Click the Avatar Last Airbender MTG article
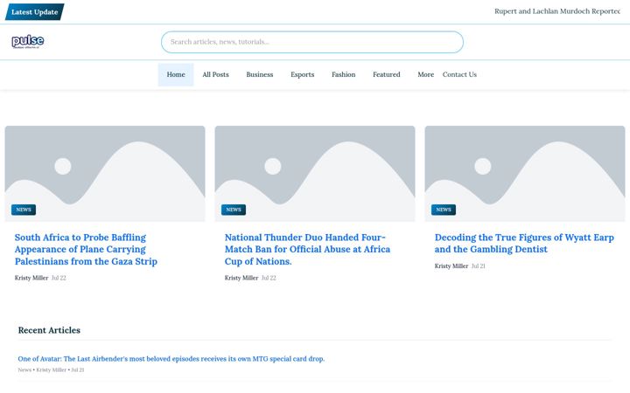 point(171,359)
